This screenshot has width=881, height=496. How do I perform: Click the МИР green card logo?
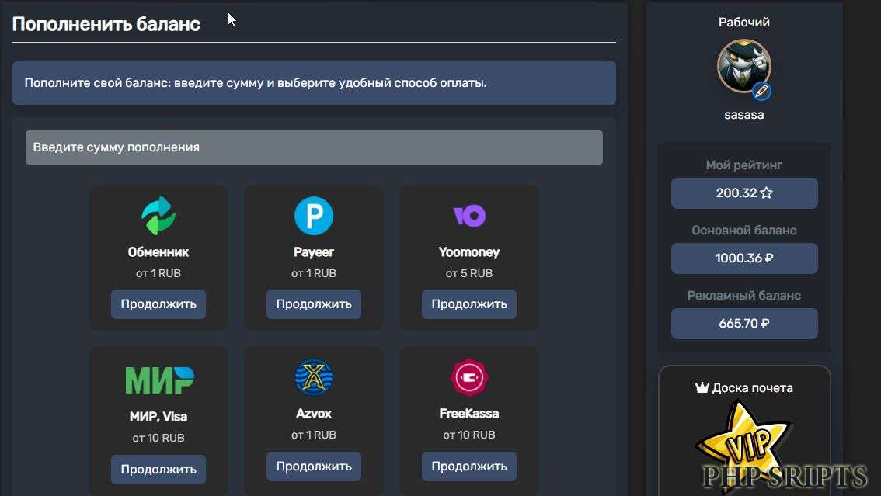tap(159, 380)
